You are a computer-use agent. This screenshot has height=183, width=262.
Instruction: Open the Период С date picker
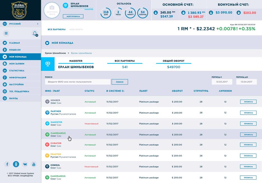pyautogui.click(x=222, y=82)
